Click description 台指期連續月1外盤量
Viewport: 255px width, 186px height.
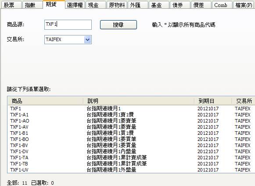coord(111,170)
